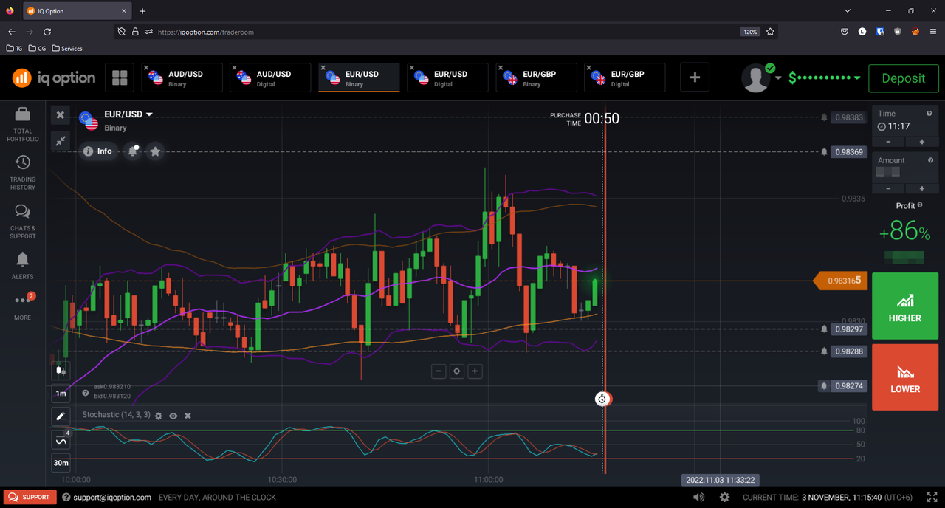Click the Amount help question mark
The width and height of the screenshot is (945, 508).
[x=929, y=160]
